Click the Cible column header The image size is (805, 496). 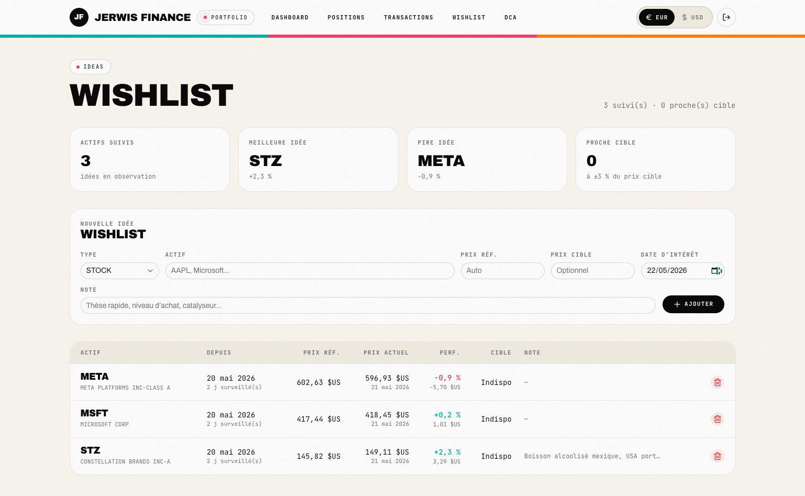click(x=501, y=353)
